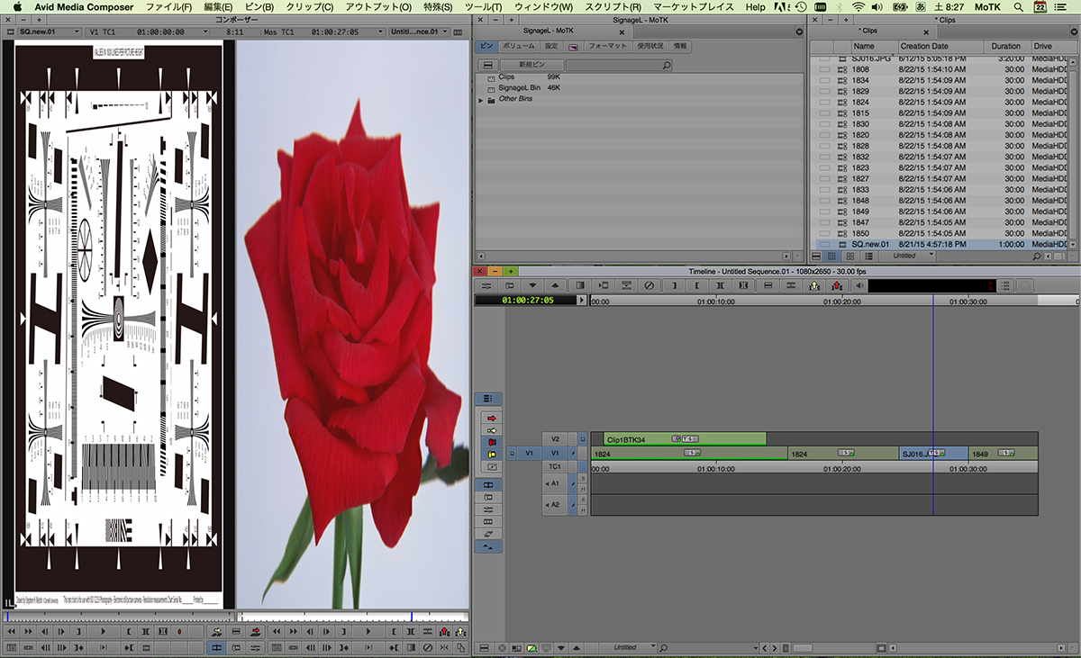Click the bin list icon beside 新規ビン
This screenshot has height=658, width=1081.
click(486, 66)
